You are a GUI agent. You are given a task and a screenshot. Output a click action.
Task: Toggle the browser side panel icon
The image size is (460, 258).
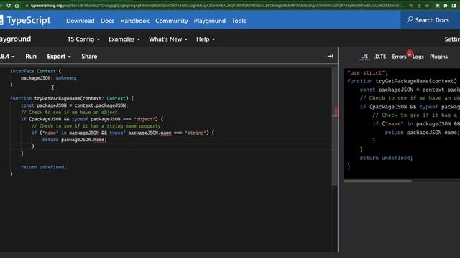(x=454, y=6)
